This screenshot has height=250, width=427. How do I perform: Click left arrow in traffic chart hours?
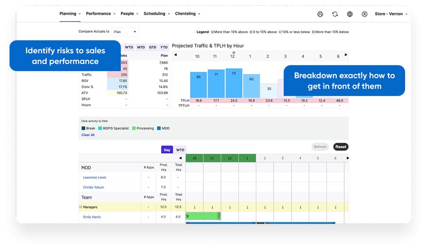pos(176,55)
